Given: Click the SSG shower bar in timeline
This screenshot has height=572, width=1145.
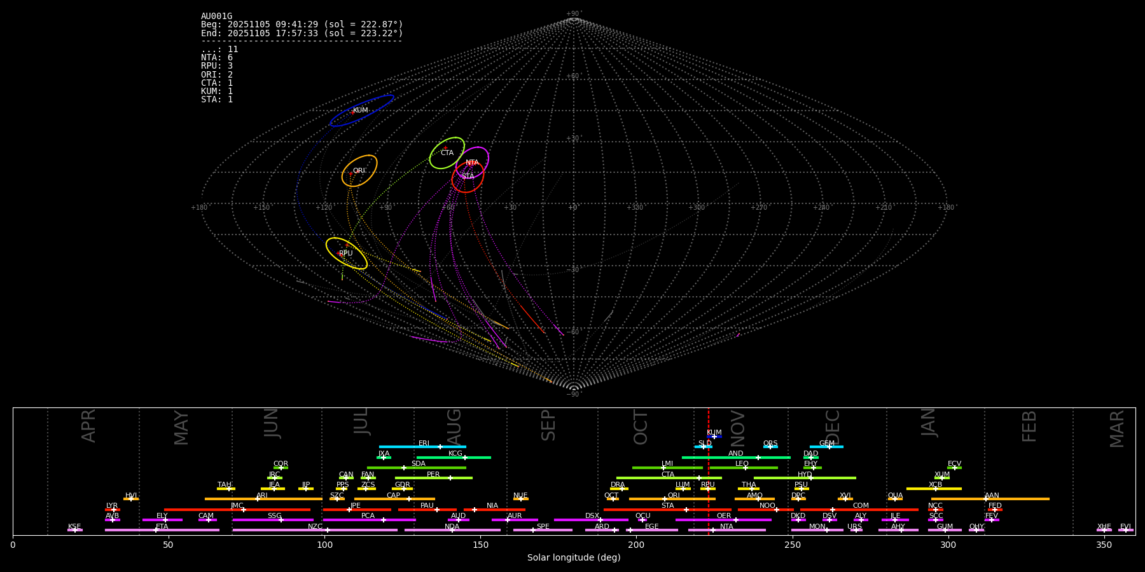Looking at the screenshot, I should click(x=273, y=520).
